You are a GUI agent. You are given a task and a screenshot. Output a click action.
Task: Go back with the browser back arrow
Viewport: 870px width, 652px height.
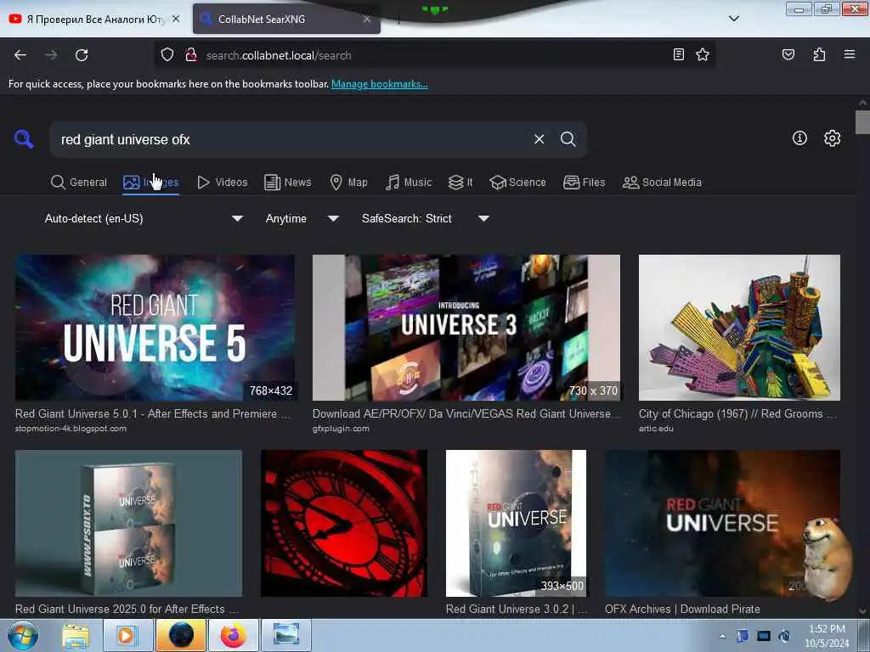click(x=20, y=55)
